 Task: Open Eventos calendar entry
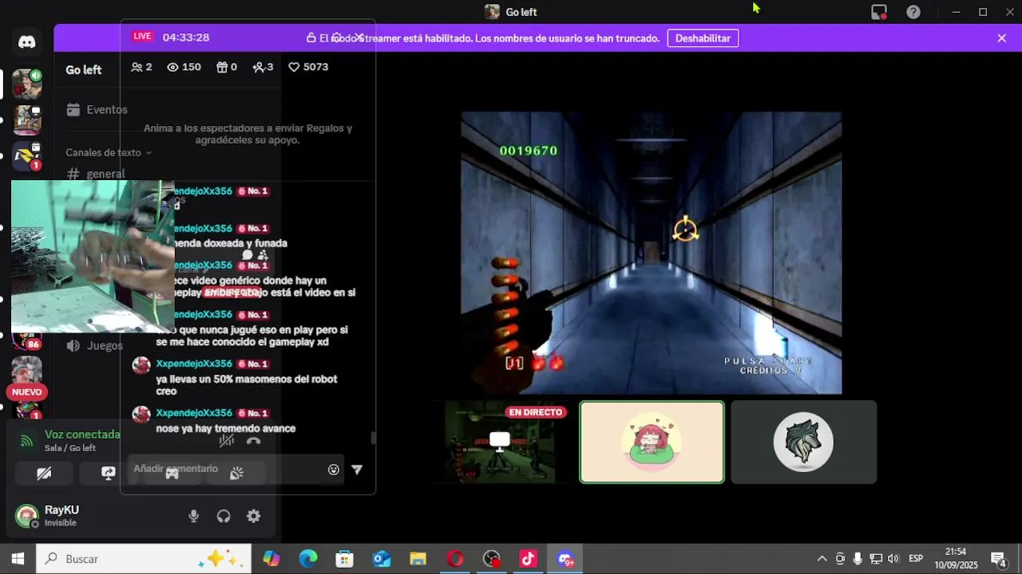(97, 109)
